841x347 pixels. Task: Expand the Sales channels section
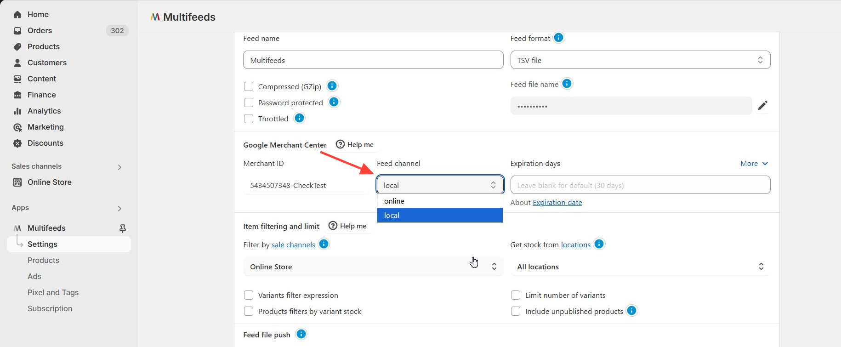click(119, 167)
